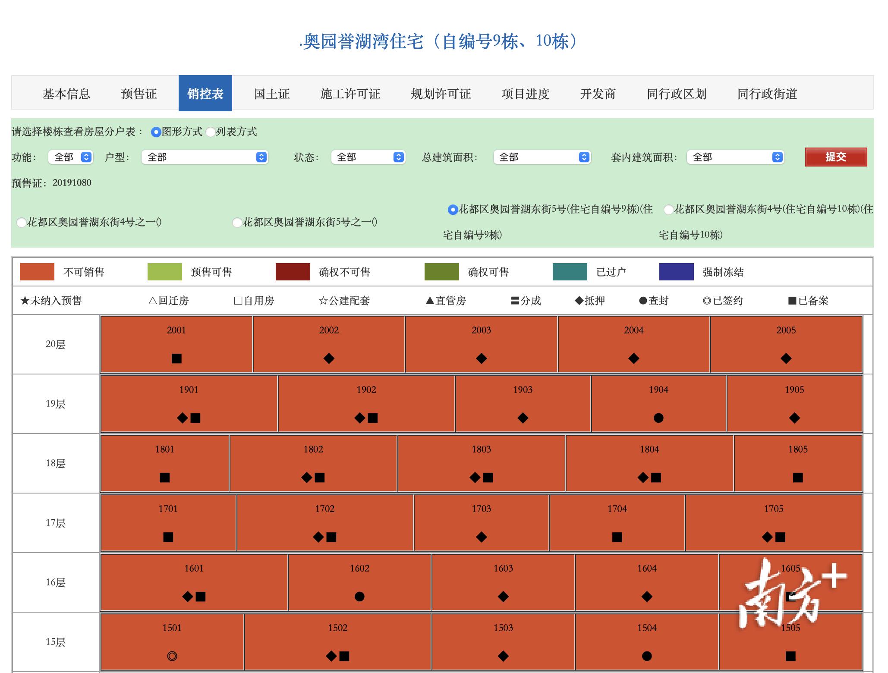
Task: Select building 花都区奥园誉湖东街5号之一
Action: (237, 223)
